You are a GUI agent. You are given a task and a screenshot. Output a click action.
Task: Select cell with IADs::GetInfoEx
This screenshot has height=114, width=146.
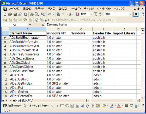pyautogui.click(x=27, y=83)
